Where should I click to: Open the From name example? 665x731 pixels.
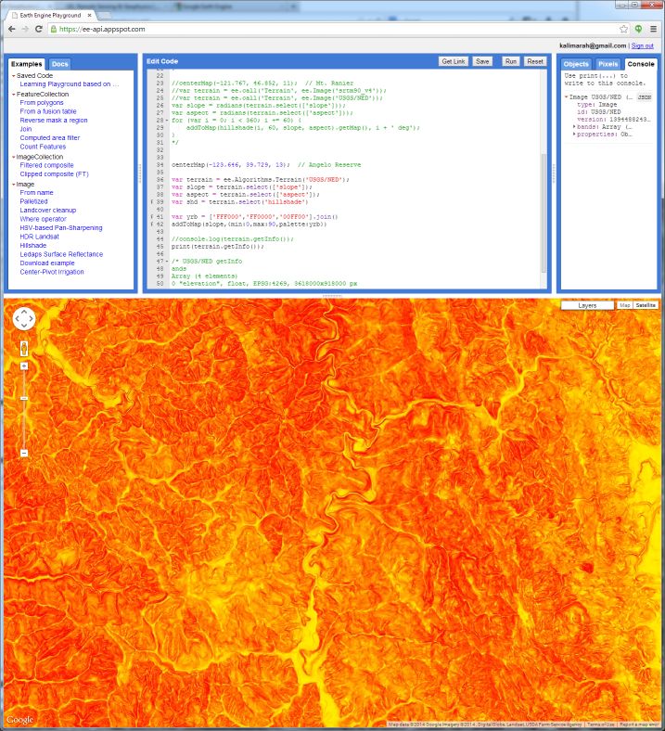point(36,193)
